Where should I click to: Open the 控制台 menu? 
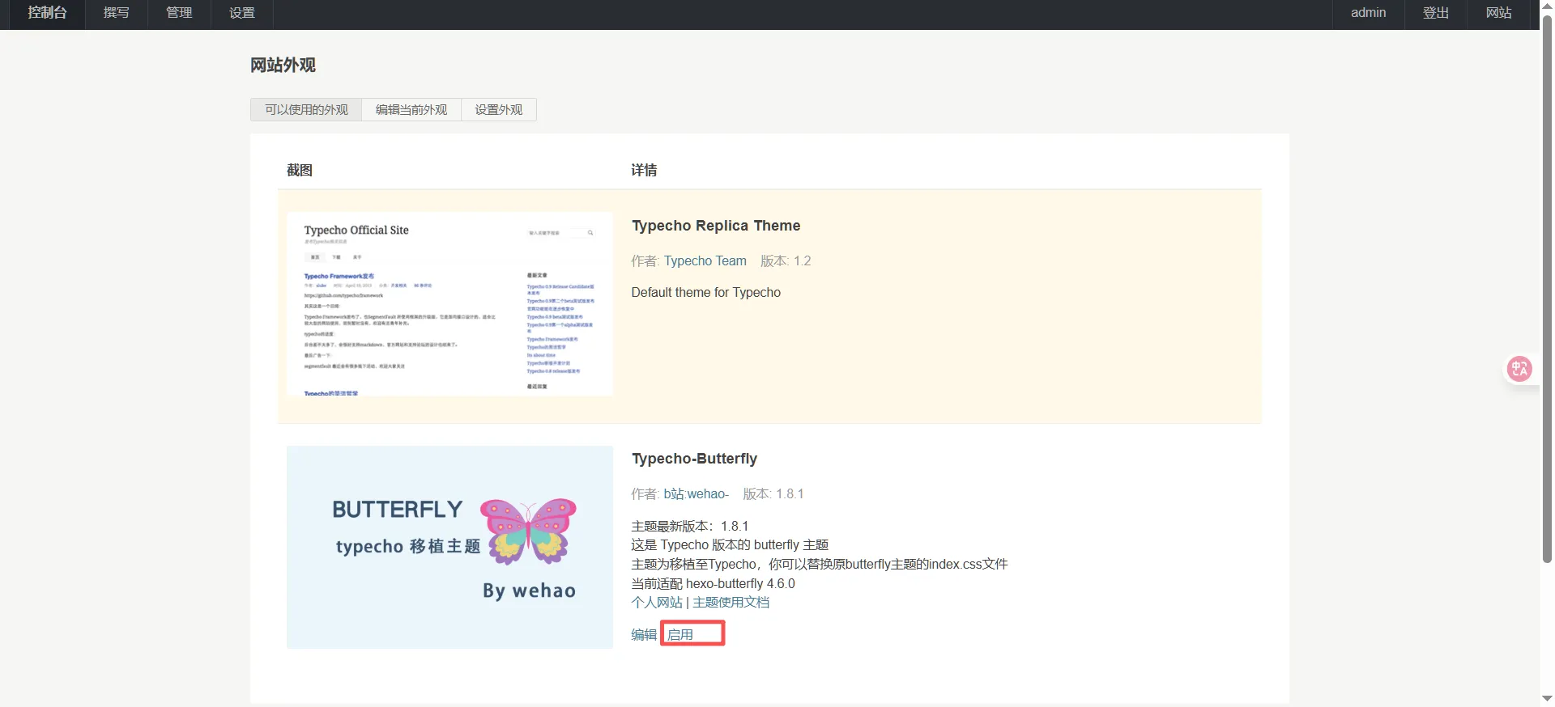(47, 13)
